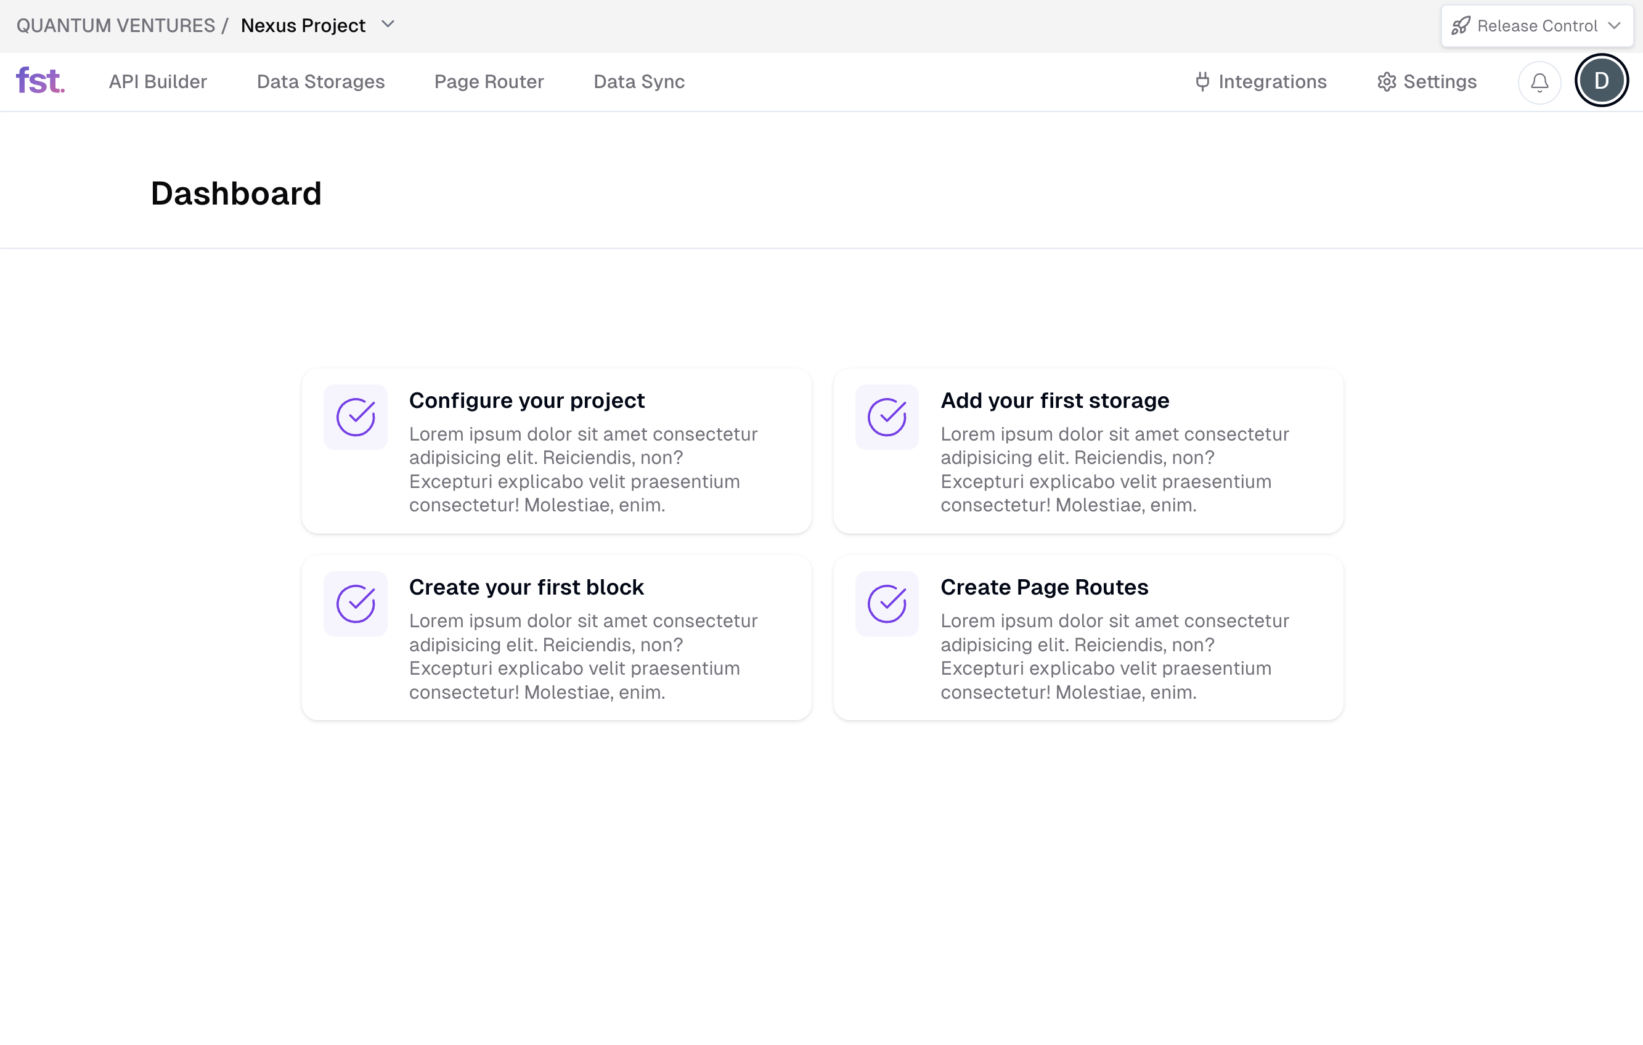Click the fst logo icon
Screen dimensions: 1643x1045
(x=39, y=81)
